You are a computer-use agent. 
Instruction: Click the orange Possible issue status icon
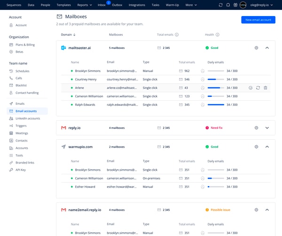coord(207,210)
